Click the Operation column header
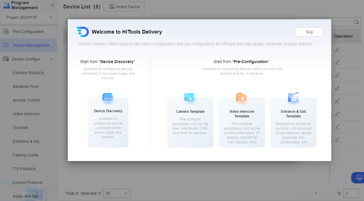364x201 pixels. point(343,36)
